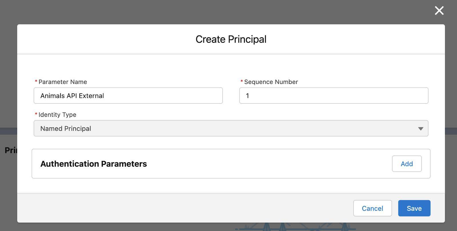Click the Sequence Number label text

click(x=271, y=82)
